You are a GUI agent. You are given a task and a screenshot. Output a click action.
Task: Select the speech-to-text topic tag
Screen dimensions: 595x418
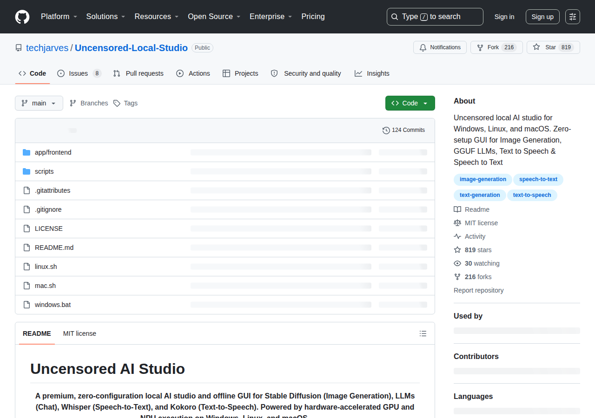pyautogui.click(x=538, y=179)
